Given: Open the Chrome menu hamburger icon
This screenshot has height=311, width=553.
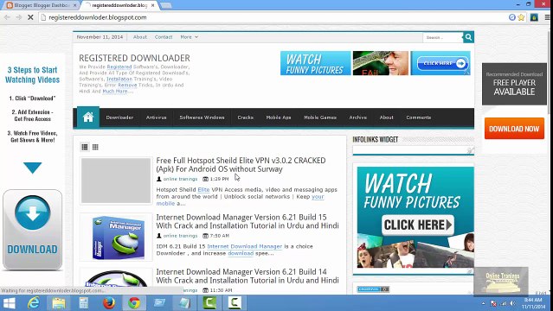Looking at the screenshot, I should [x=547, y=17].
